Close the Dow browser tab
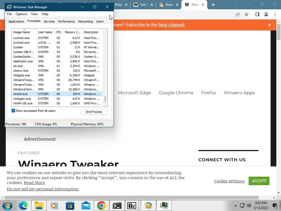281x211 pixels. 177,5
